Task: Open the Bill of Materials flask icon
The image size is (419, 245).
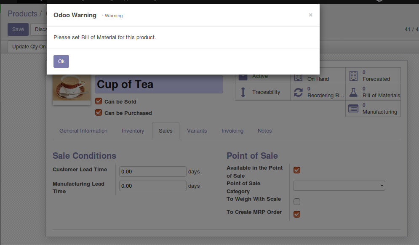Action: pyautogui.click(x=353, y=92)
